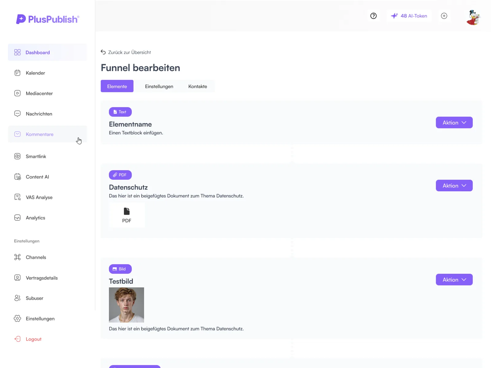This screenshot has height=368, width=491.
Task: Click the Elementname heading
Action: tap(130, 124)
